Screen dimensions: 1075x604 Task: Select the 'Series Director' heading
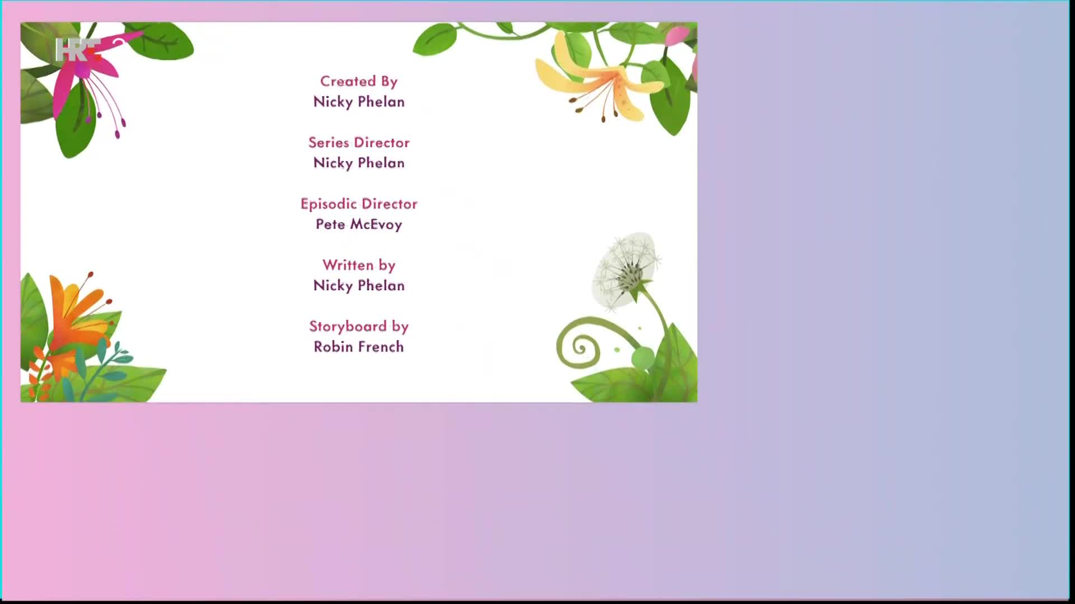[359, 143]
